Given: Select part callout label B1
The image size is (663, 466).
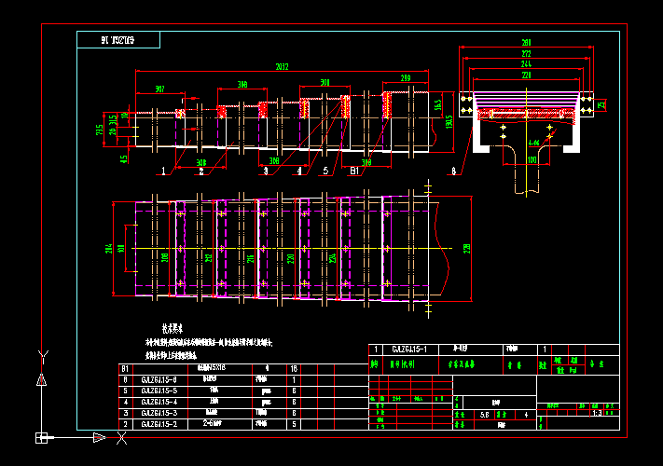Looking at the screenshot, I should pos(353,171).
